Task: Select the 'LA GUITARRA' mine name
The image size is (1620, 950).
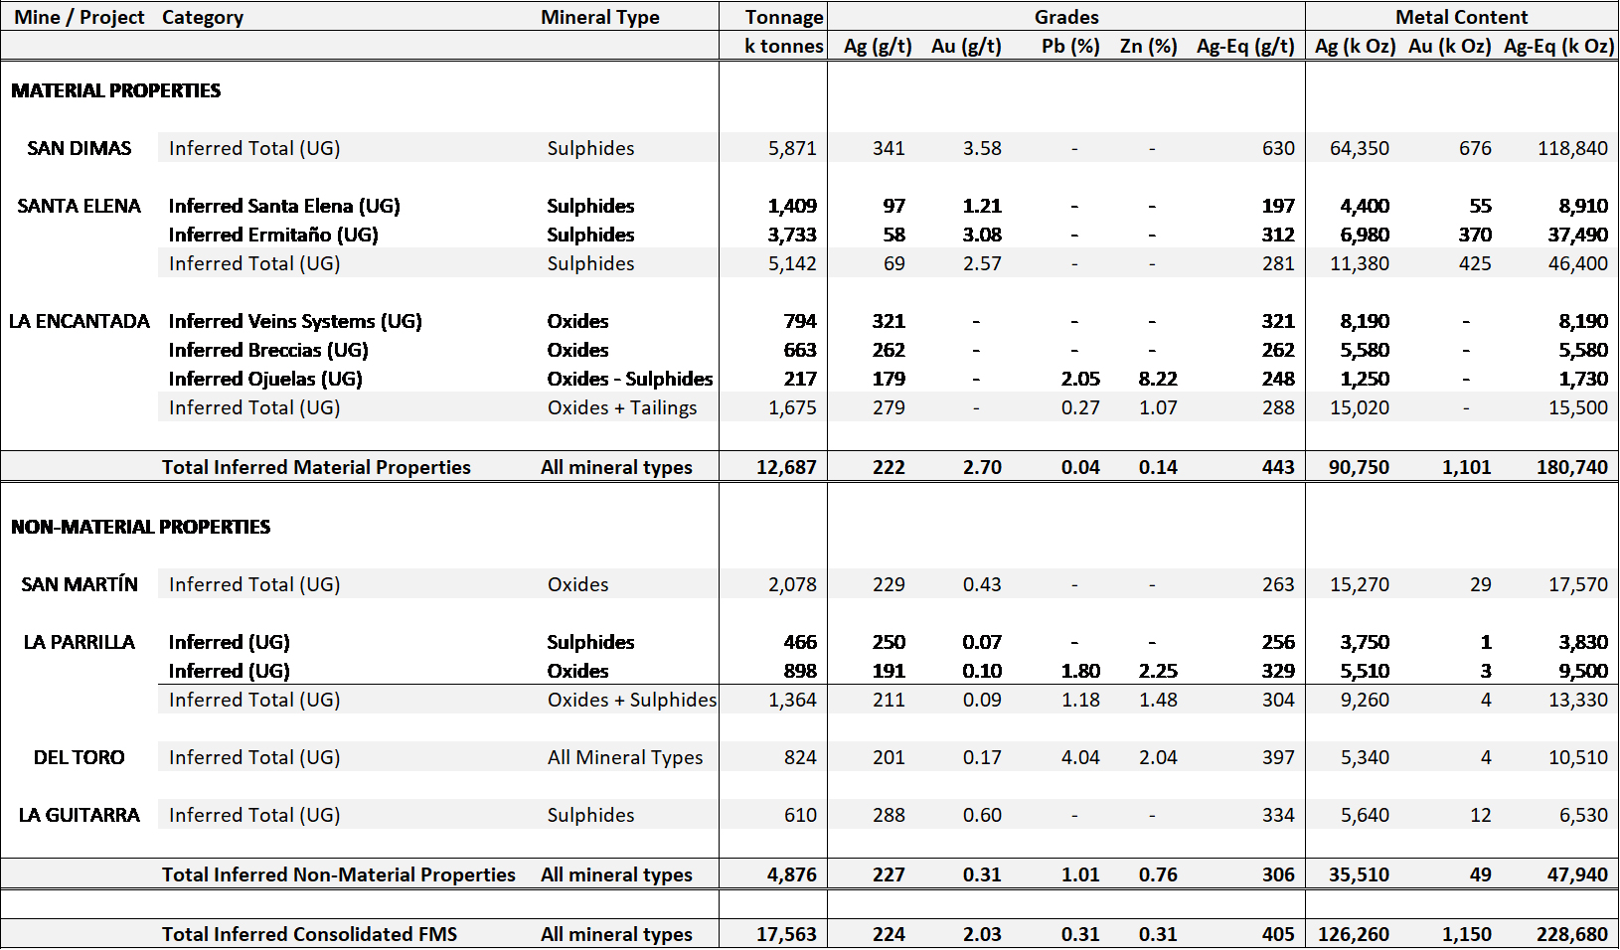Action: coord(80,815)
